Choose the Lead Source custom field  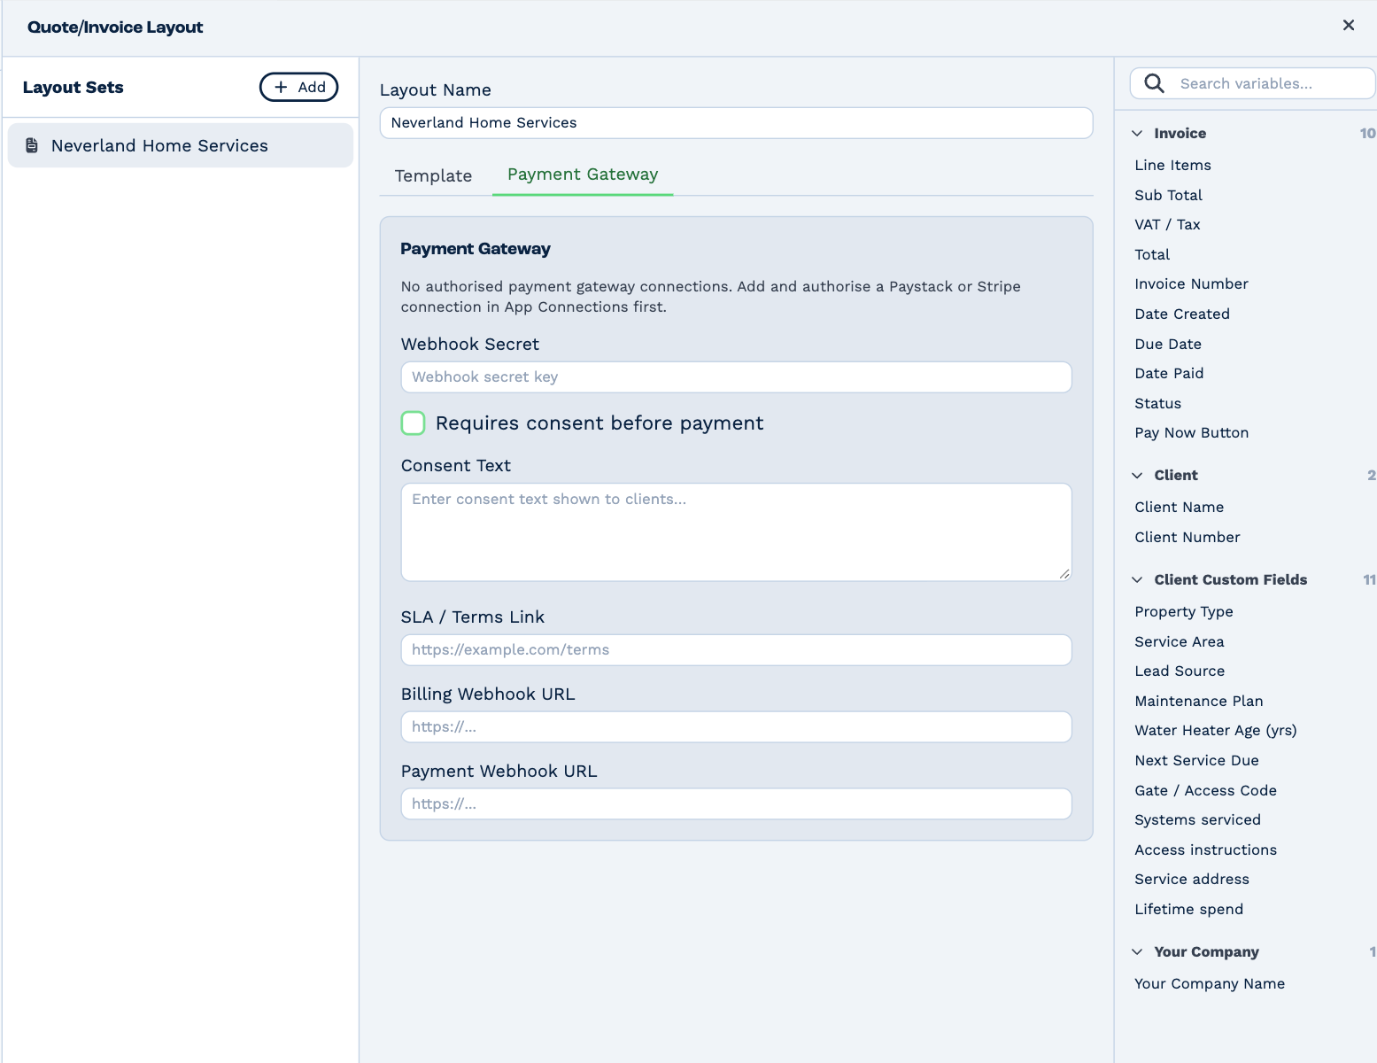coord(1180,671)
